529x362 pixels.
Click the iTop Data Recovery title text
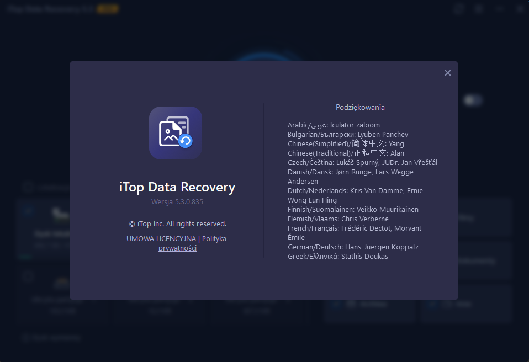[177, 187]
